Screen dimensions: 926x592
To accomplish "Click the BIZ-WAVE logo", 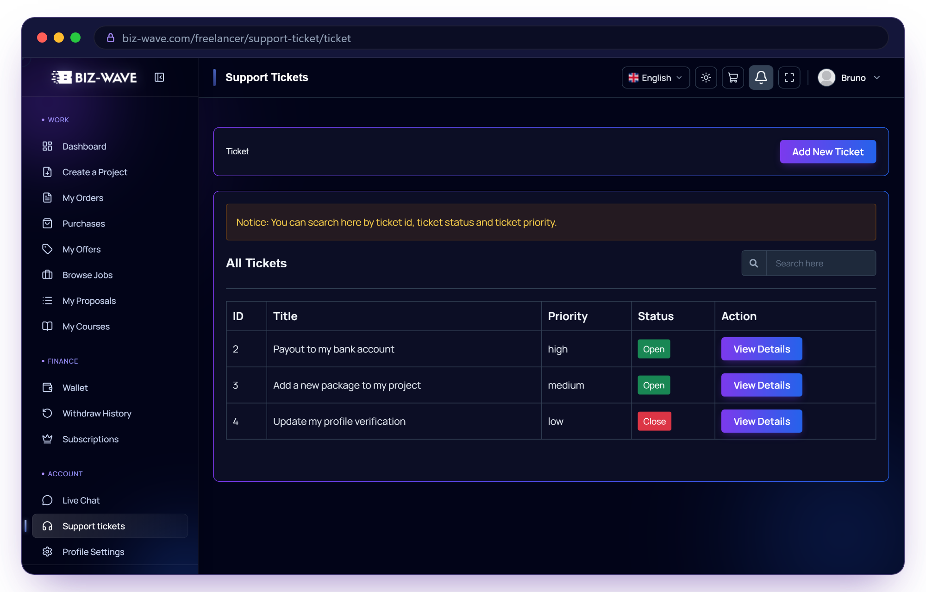I will tap(94, 77).
